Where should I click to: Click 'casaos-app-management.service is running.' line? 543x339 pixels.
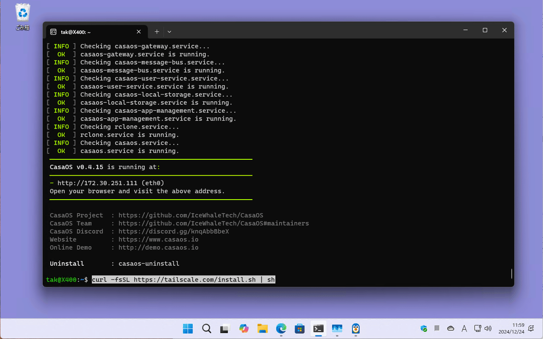pyautogui.click(x=158, y=119)
